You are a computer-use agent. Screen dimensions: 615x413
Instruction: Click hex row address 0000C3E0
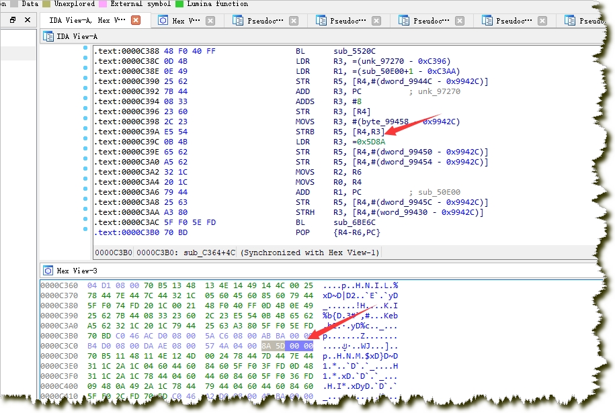point(59,367)
